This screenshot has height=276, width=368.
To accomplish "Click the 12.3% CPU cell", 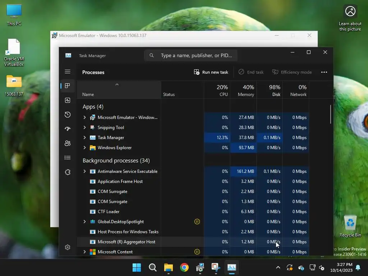I will tap(217, 138).
